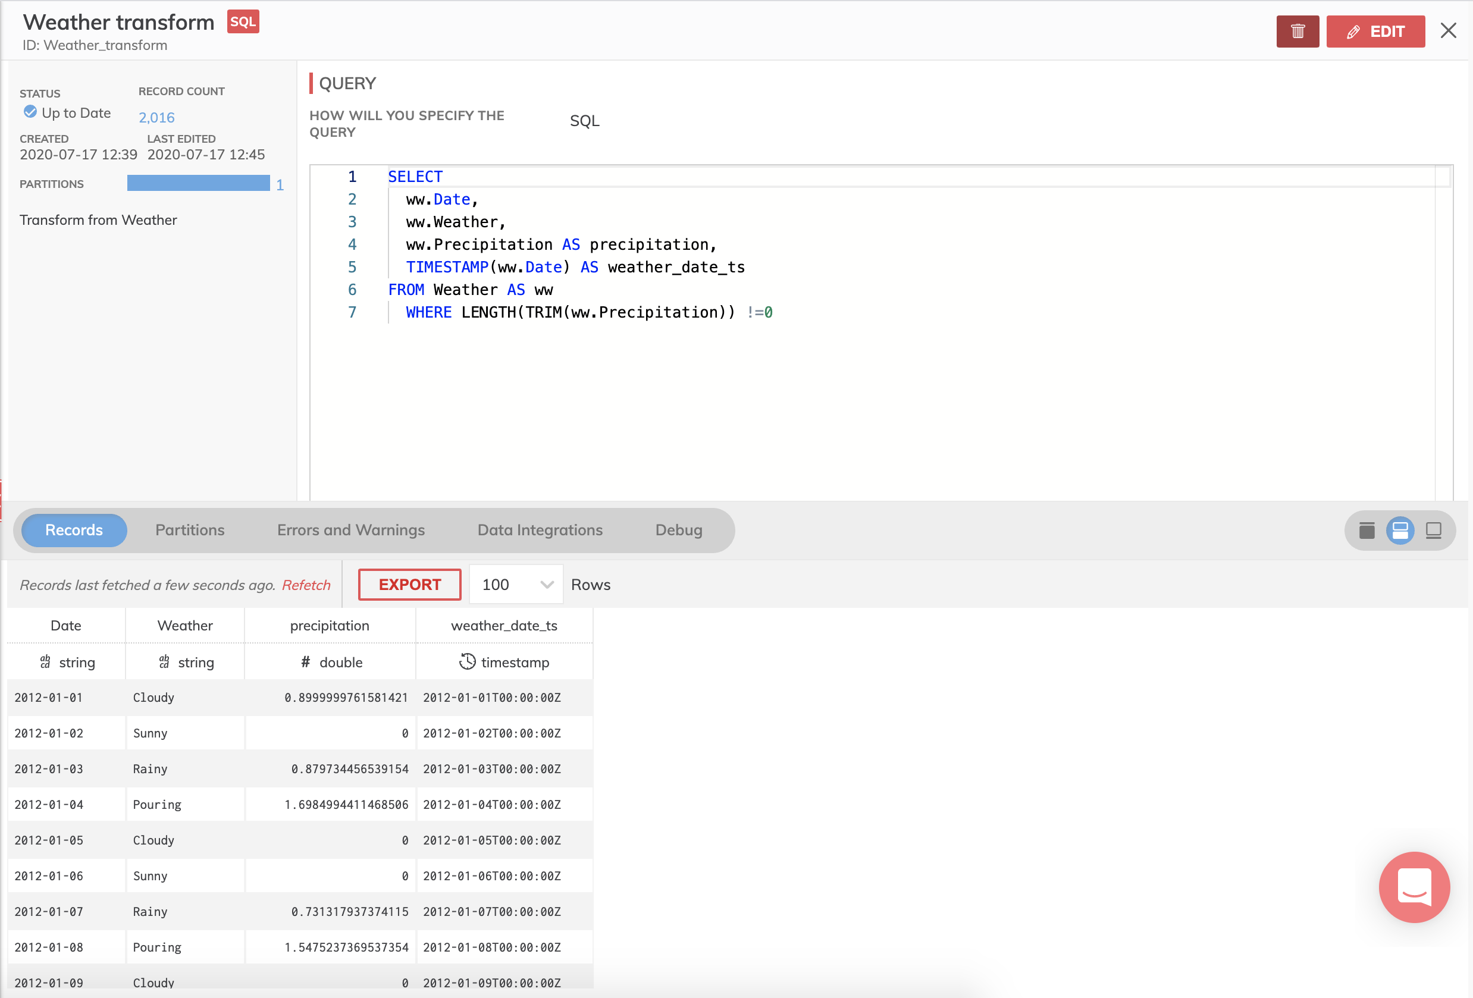The width and height of the screenshot is (1473, 998).
Task: Click the precipitation column header
Action: [330, 626]
